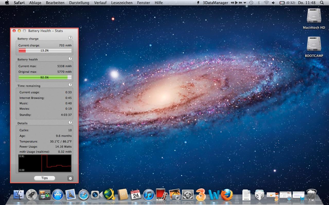Viewport: 329px width, 205px height.
Task: Open Finder from the Dock
Action: coord(19,195)
